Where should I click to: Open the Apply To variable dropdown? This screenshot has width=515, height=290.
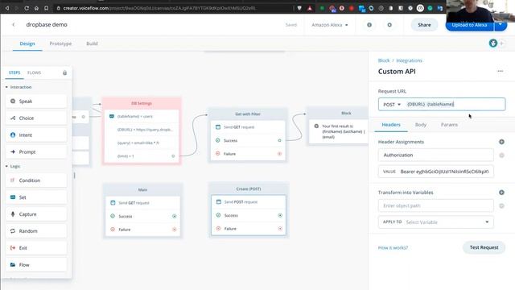tap(436, 222)
